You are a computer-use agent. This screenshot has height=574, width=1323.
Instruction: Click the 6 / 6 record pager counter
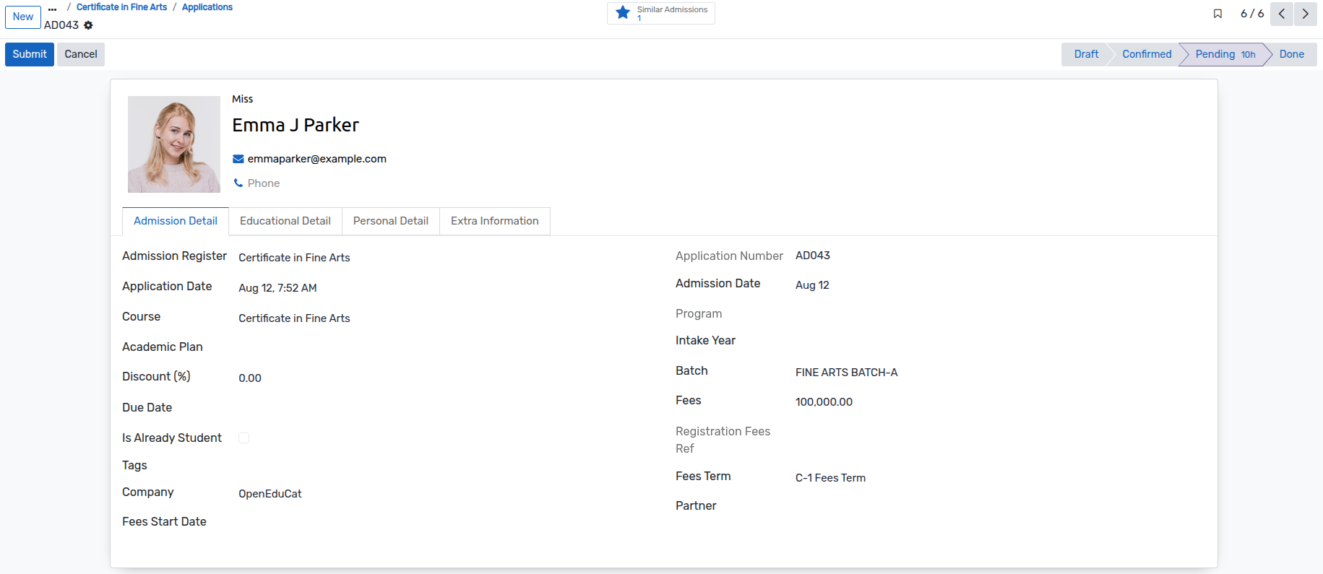coord(1252,14)
